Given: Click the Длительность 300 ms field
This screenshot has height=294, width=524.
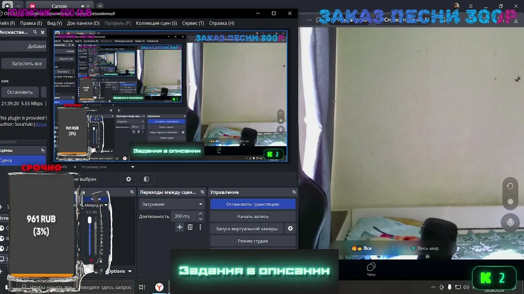Looking at the screenshot, I should 185,216.
